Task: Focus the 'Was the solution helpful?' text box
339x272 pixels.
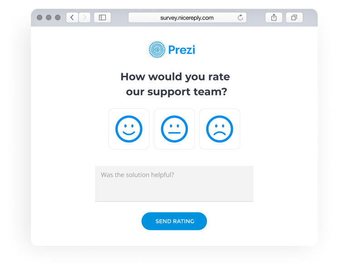Action: click(x=174, y=184)
